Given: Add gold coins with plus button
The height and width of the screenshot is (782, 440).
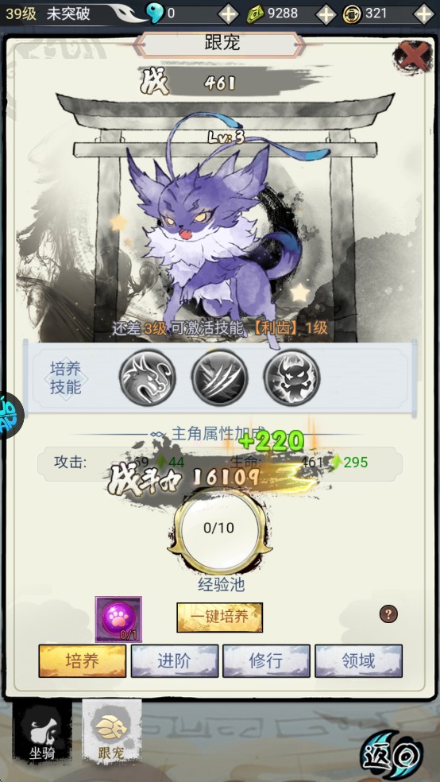Looking at the screenshot, I should point(424,14).
